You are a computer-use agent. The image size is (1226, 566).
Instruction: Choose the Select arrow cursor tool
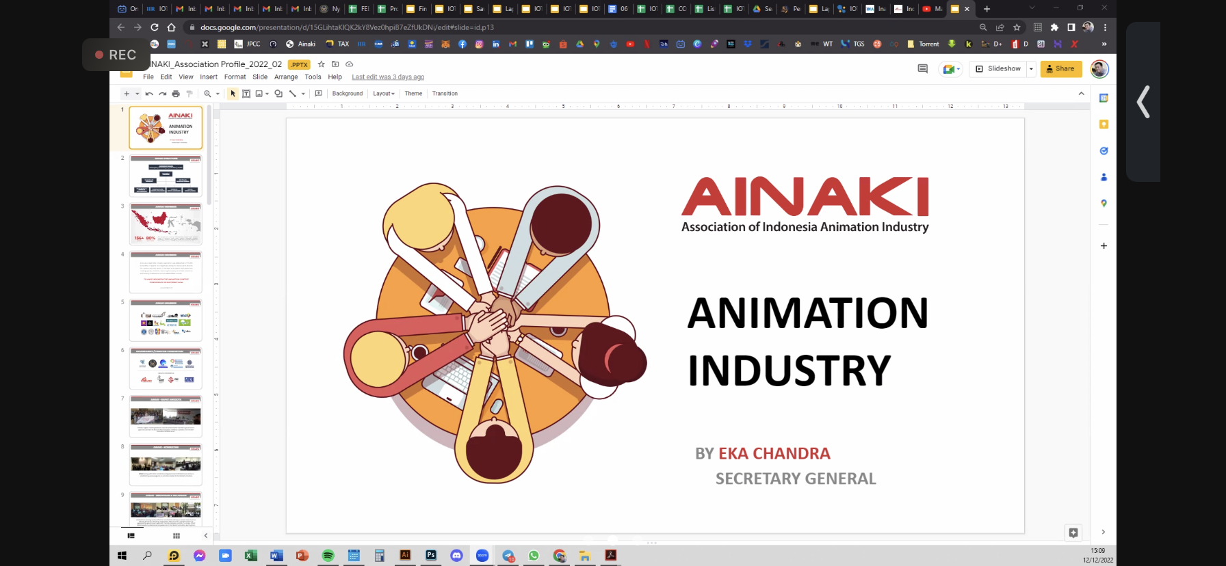tap(233, 94)
